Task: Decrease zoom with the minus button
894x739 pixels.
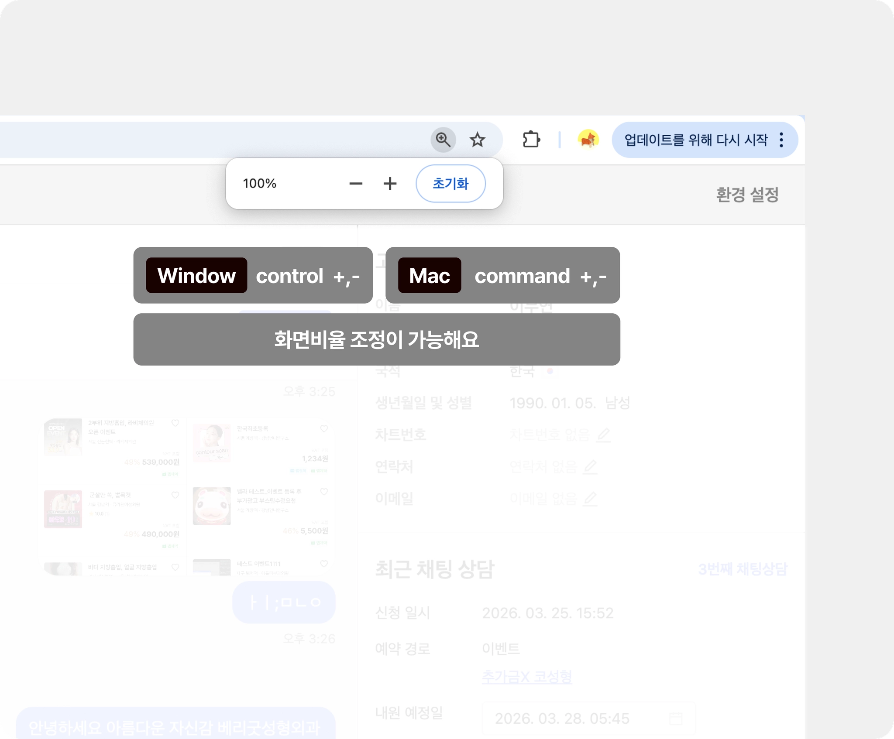Action: pyautogui.click(x=356, y=184)
